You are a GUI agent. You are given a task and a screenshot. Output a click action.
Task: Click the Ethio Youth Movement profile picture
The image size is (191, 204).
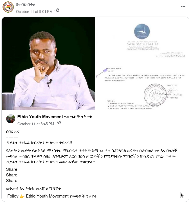tap(11, 119)
